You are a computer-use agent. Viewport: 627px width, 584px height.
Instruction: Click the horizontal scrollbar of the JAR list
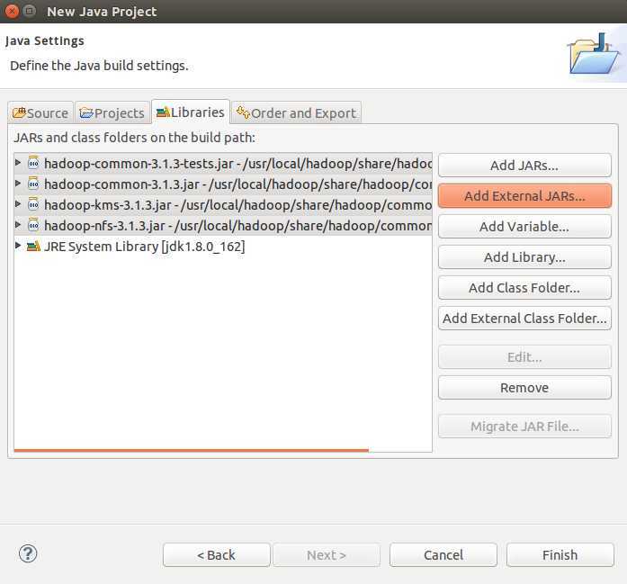[x=191, y=450]
